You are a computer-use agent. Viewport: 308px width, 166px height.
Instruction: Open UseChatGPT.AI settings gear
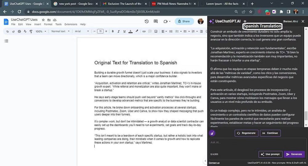tap(245, 21)
